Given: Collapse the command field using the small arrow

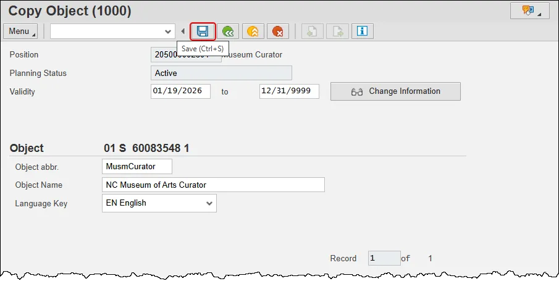Looking at the screenshot, I should tap(183, 31).
